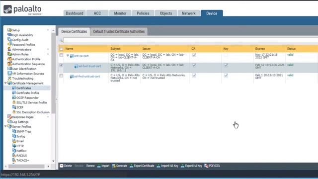This screenshot has width=318, height=179.
Task: Click the Admin Roles icon
Action: pyautogui.click(x=9, y=54)
